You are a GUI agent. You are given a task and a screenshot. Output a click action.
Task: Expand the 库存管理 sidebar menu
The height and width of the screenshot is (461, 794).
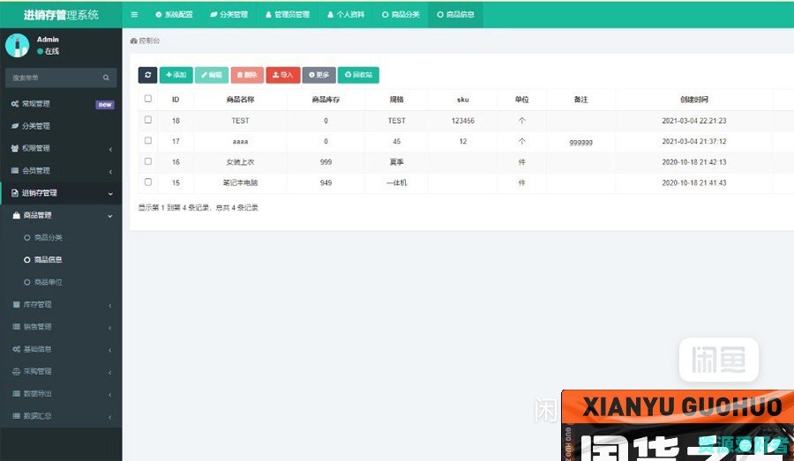tap(60, 305)
